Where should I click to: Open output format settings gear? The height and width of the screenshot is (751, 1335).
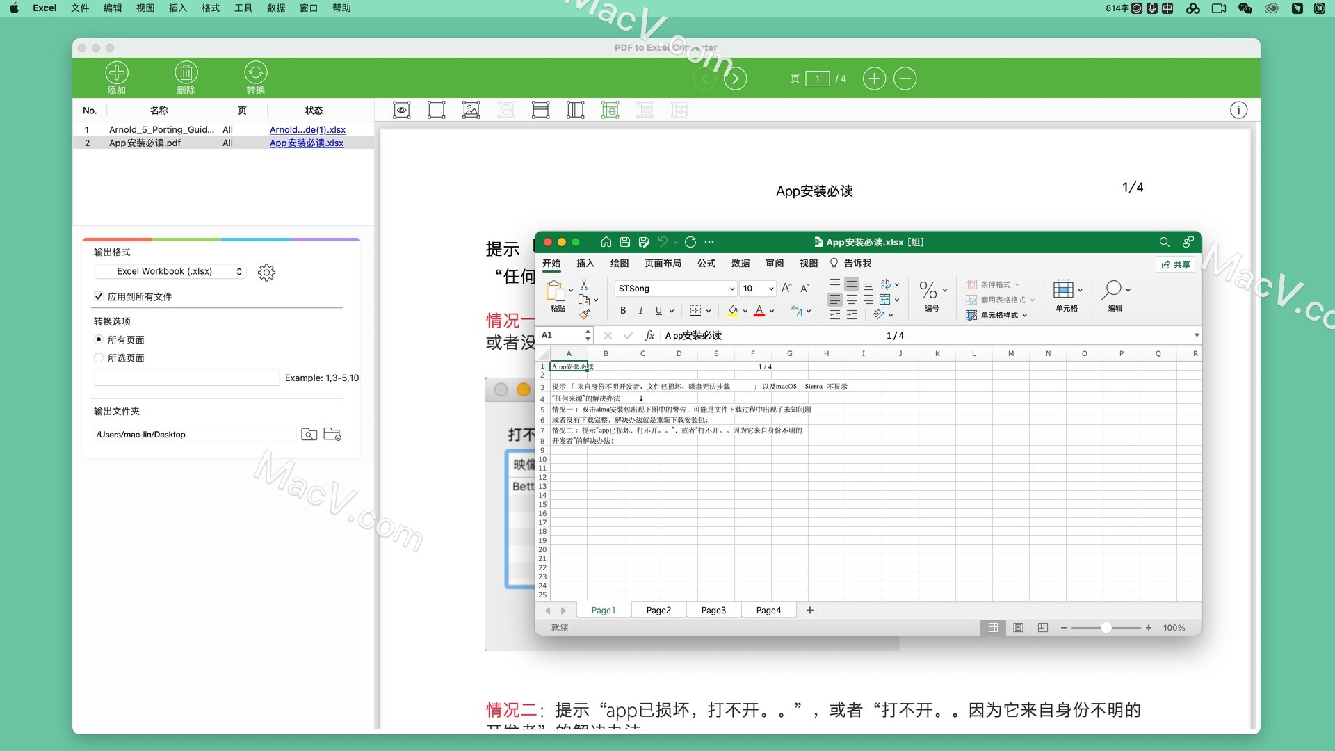266,272
